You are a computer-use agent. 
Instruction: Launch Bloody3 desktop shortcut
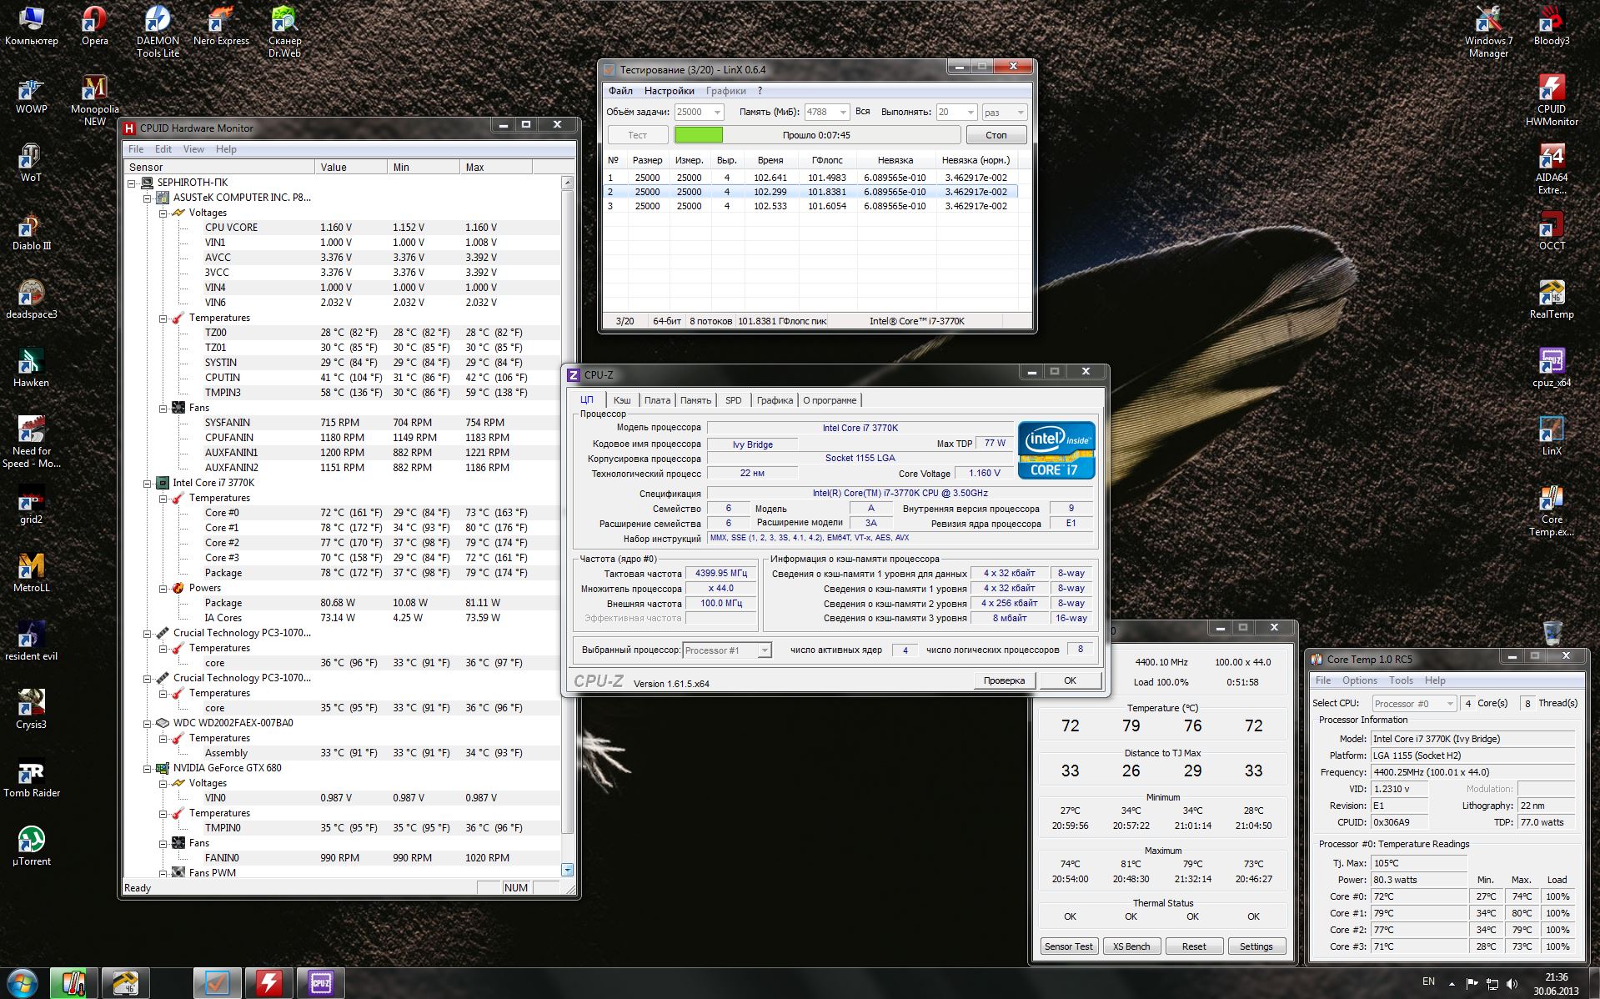pyautogui.click(x=1552, y=26)
